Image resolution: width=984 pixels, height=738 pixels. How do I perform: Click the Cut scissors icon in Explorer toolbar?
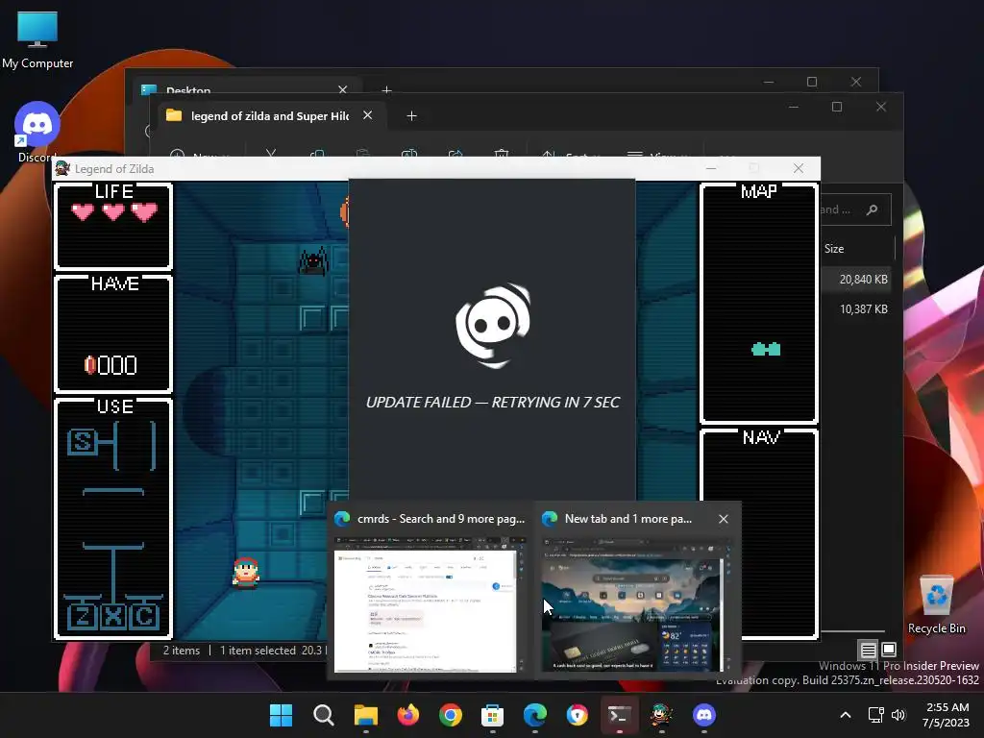[271, 154]
